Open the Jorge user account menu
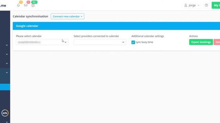 [192, 5]
